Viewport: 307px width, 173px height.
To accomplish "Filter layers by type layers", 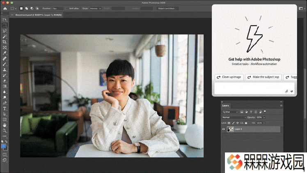I will [251, 112].
